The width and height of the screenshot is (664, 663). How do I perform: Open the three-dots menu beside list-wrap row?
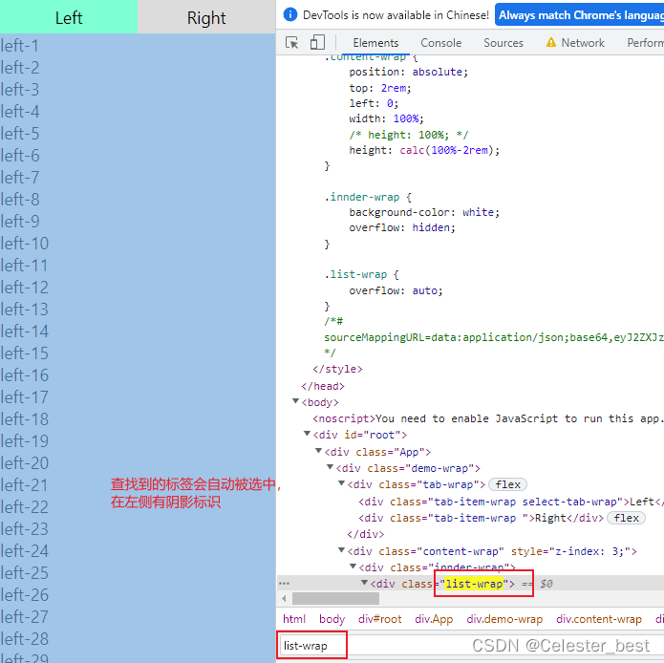click(x=284, y=584)
